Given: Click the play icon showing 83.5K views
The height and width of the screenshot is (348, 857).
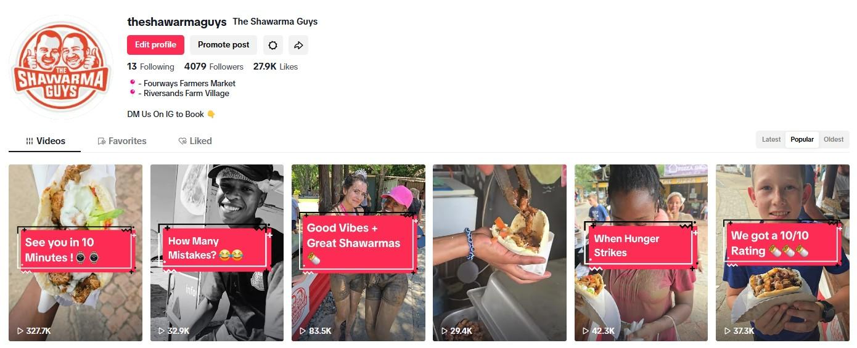Looking at the screenshot, I should [x=303, y=331].
